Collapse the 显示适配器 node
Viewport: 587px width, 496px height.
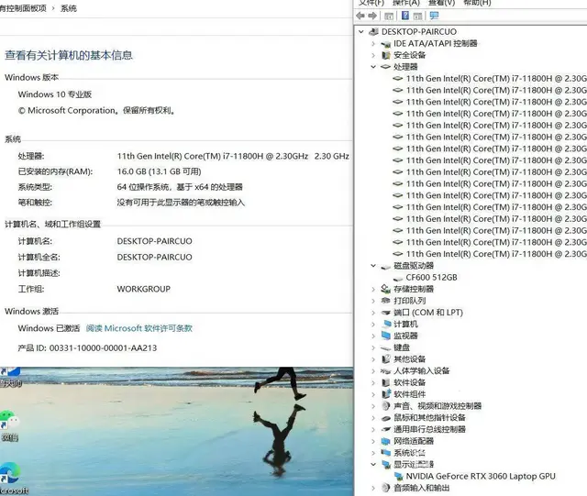click(373, 465)
